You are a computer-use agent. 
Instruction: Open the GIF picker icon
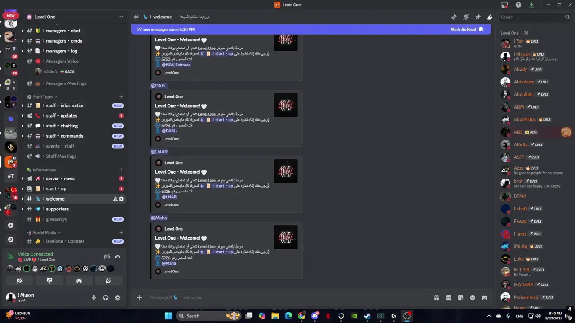pyautogui.click(x=448, y=297)
